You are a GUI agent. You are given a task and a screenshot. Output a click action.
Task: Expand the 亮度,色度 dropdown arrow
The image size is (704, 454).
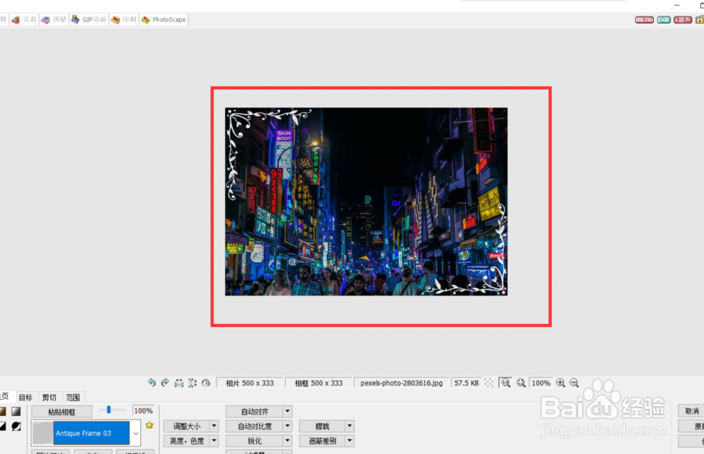(x=214, y=441)
